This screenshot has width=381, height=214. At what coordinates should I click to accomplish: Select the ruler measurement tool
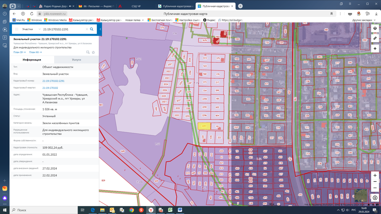(375, 38)
